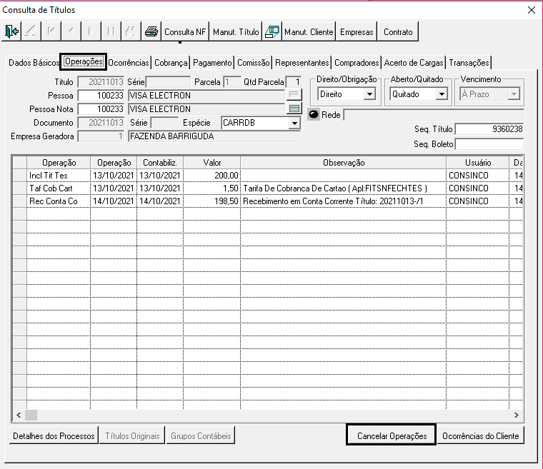The height and width of the screenshot is (469, 543).
Task: Click the horizontal scrollbar left arrow
Action: pos(19,415)
